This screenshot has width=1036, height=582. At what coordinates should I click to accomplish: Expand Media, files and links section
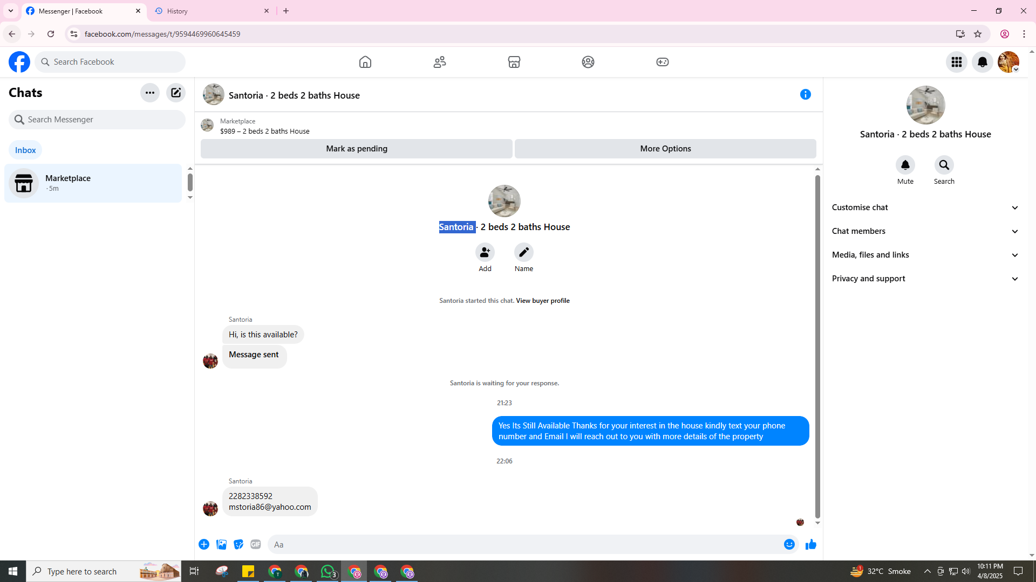(x=925, y=255)
